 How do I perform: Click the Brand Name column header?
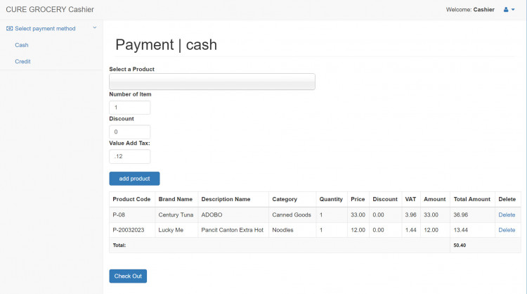tap(176, 199)
